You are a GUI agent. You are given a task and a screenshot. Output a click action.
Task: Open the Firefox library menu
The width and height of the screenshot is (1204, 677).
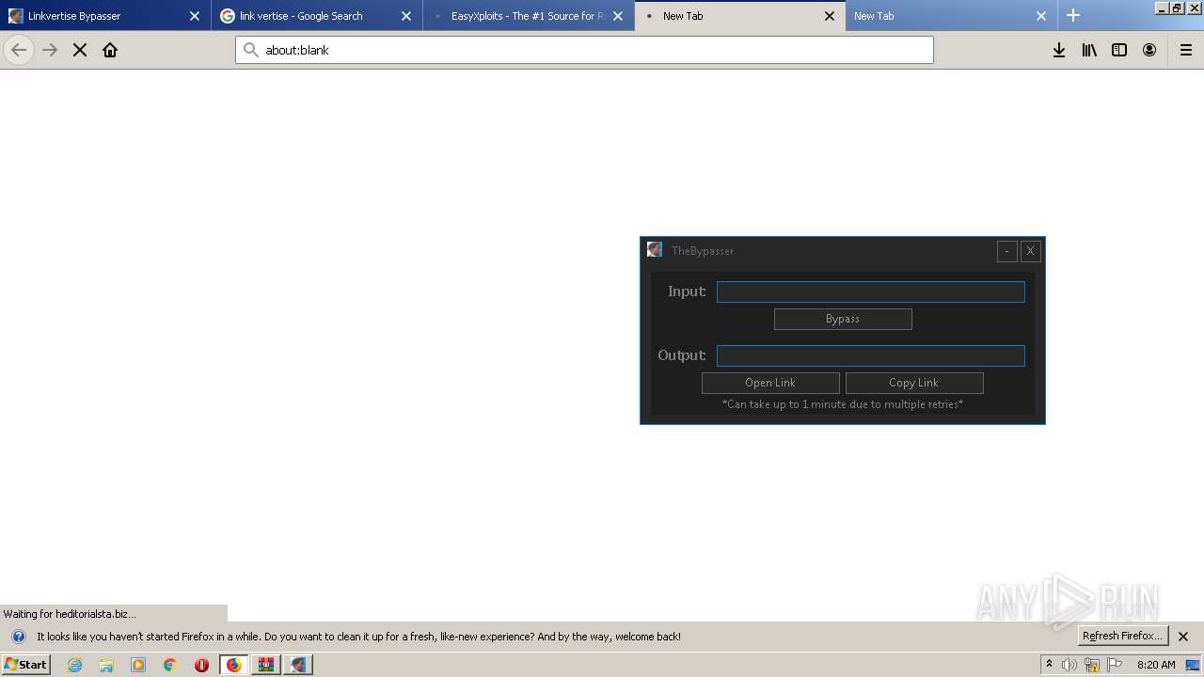tap(1089, 50)
